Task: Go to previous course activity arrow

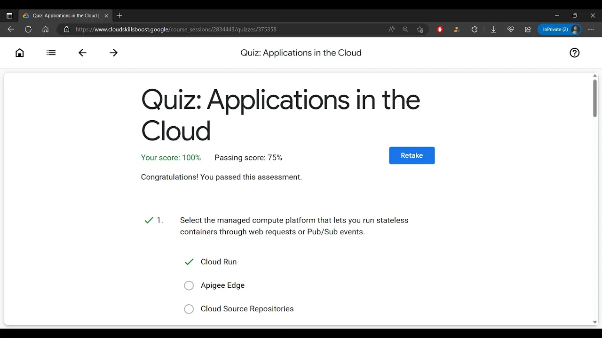Action: [x=82, y=53]
